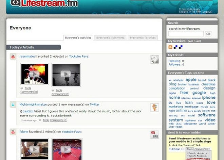The image size is (224, 160).
Task: Choose Save to Facebook in Tools menu
Action: 197,156
